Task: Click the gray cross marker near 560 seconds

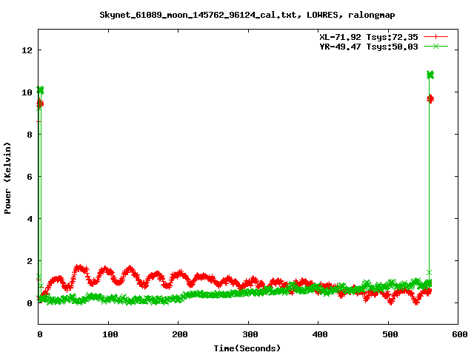Action: pyautogui.click(x=429, y=272)
